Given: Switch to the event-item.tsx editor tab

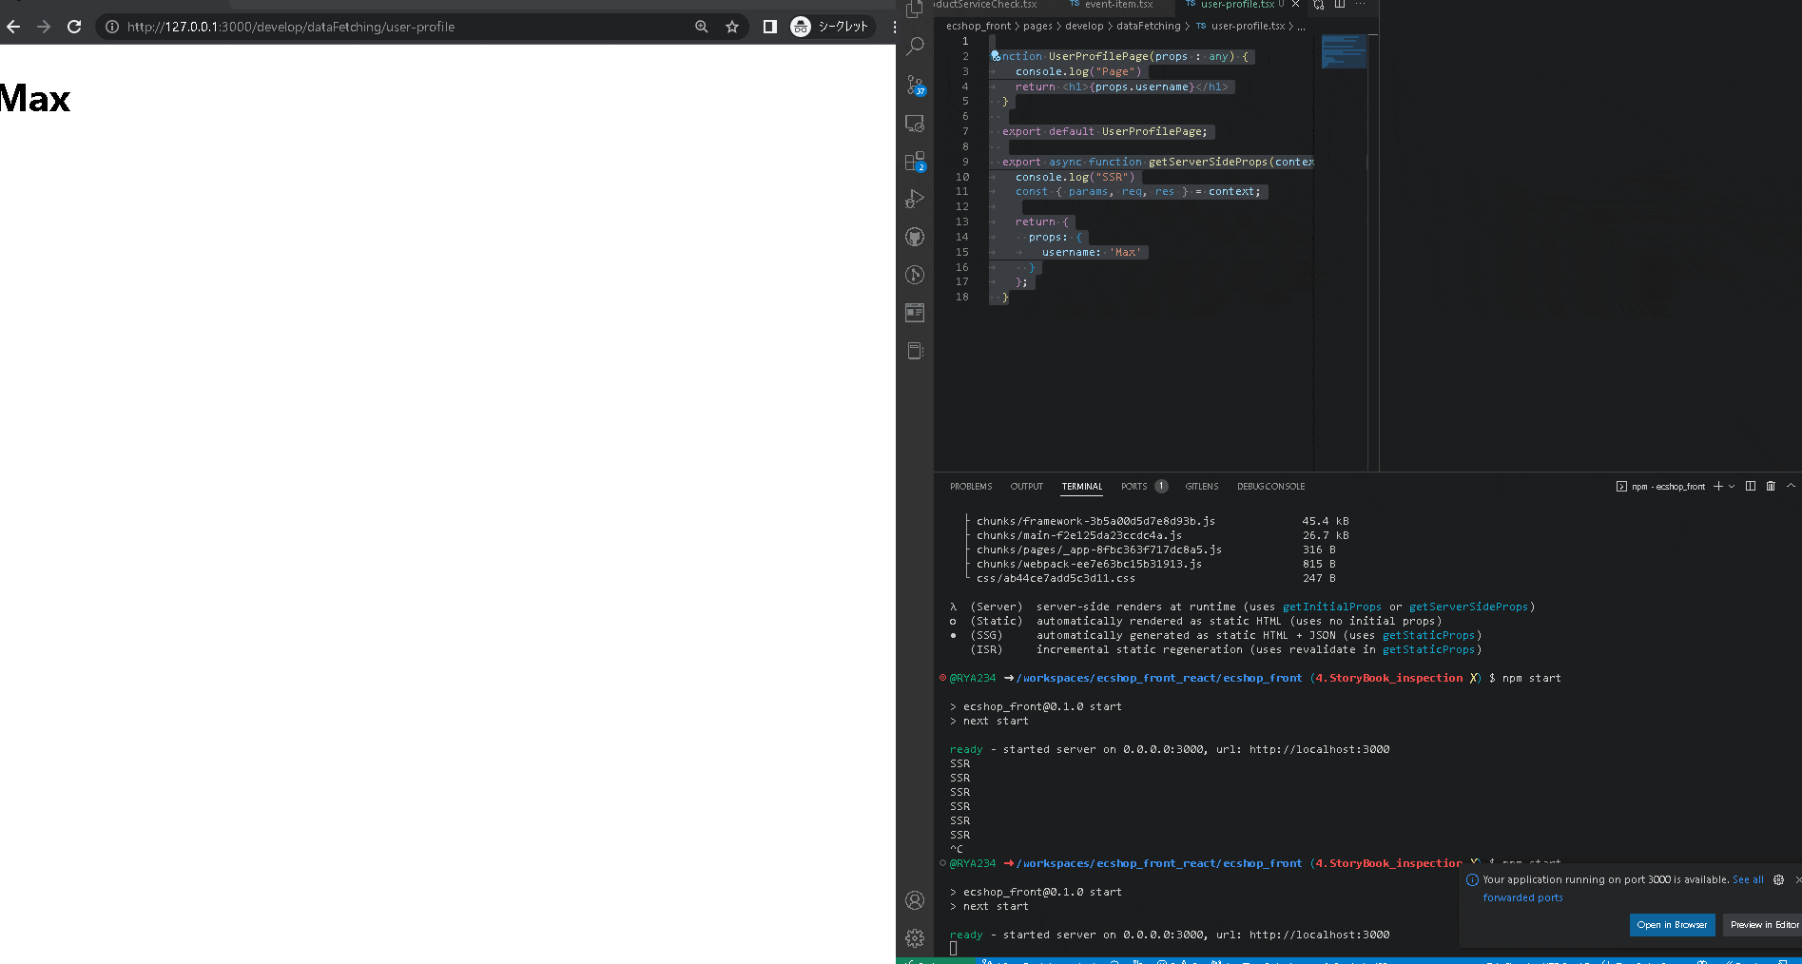Looking at the screenshot, I should (x=1111, y=5).
